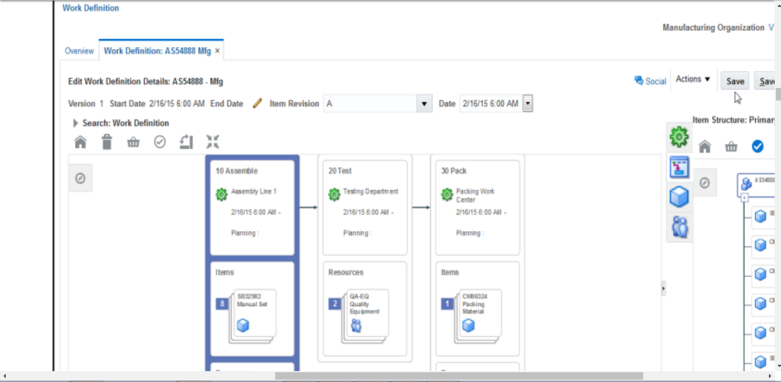Click the collapse-all arrows toolbar icon
Image resolution: width=781 pixels, height=382 pixels.
(212, 142)
